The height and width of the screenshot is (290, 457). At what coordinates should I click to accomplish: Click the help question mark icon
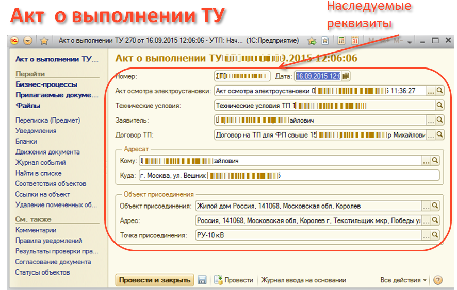[438, 280]
